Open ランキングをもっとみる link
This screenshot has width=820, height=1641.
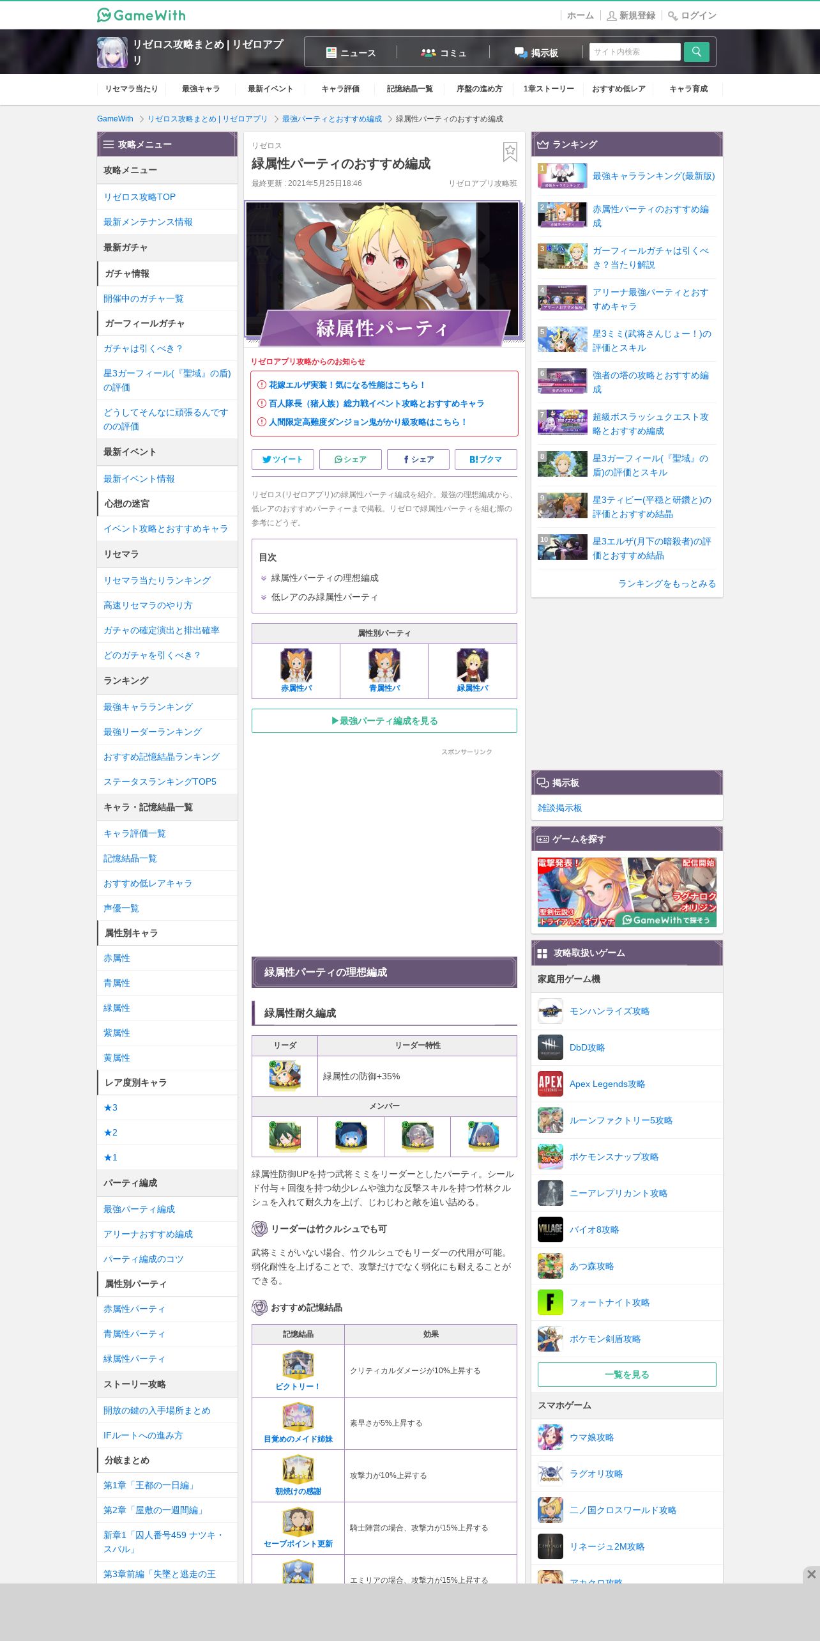click(667, 583)
